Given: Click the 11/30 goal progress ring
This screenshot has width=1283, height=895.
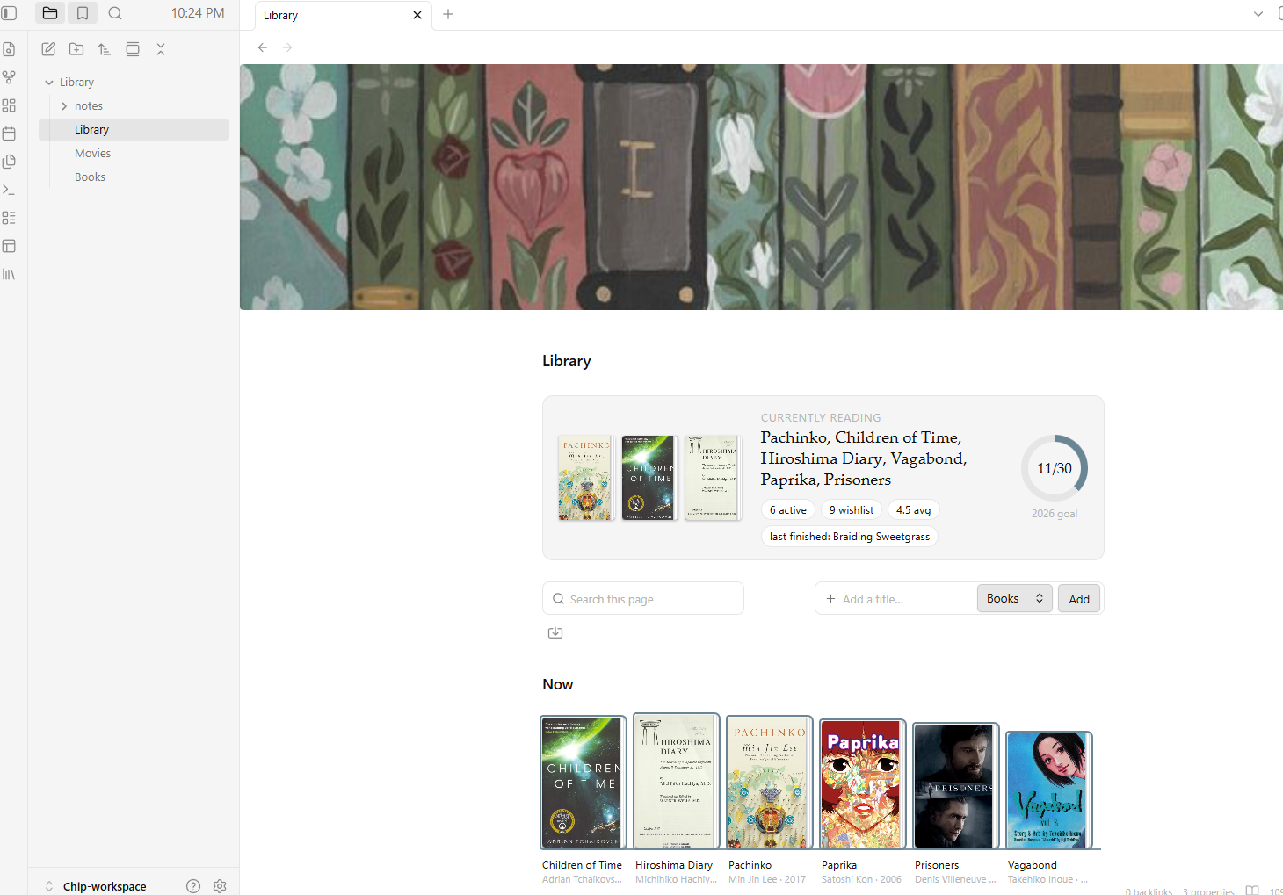Looking at the screenshot, I should [1055, 468].
